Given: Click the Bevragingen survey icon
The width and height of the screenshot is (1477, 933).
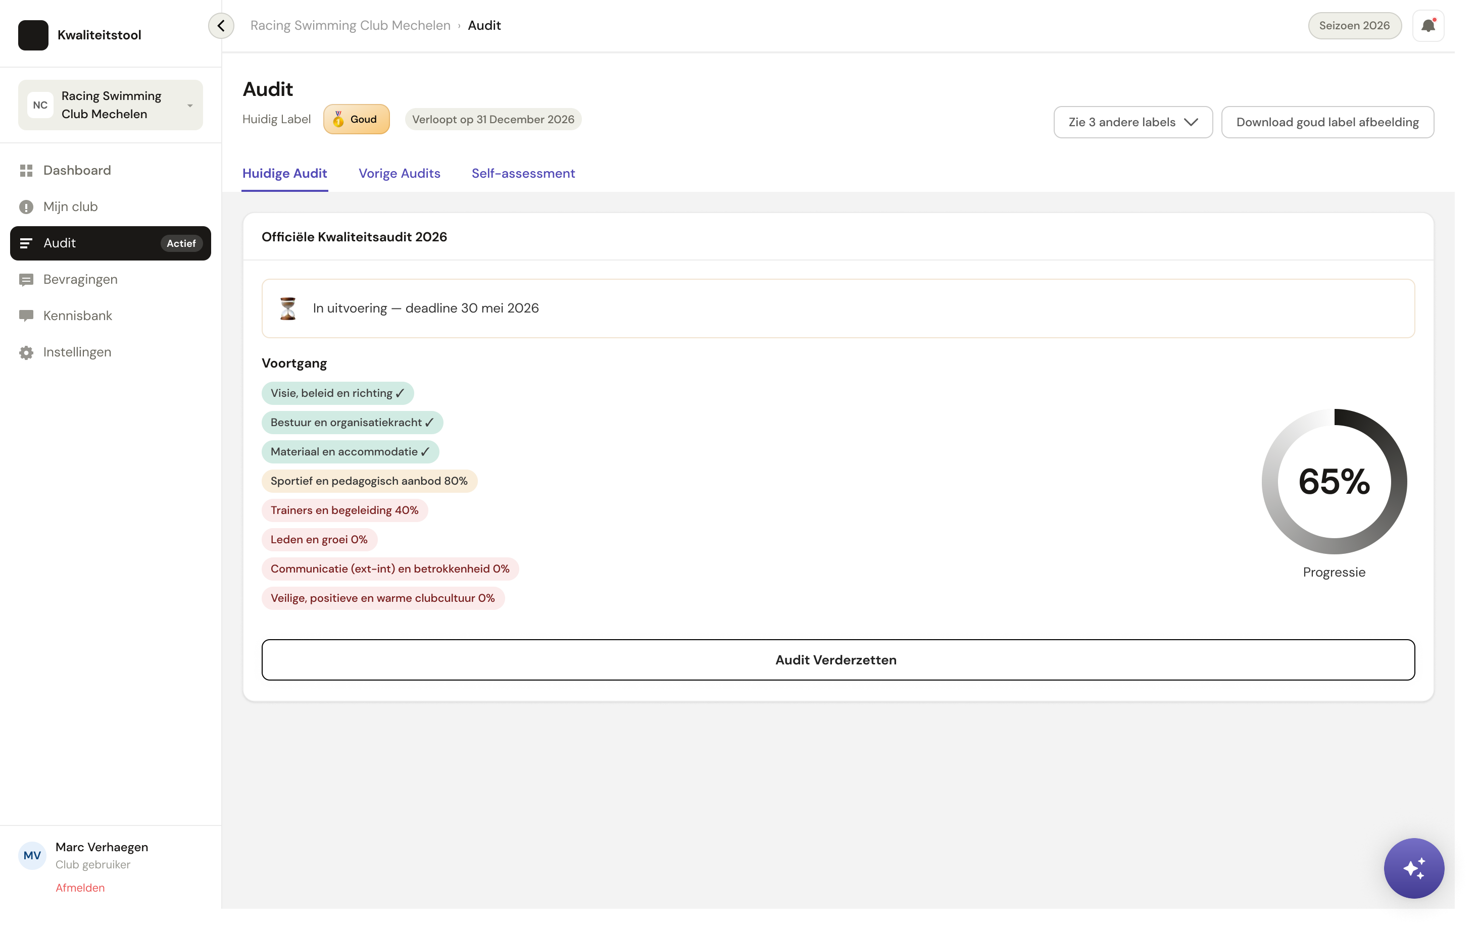Looking at the screenshot, I should pos(26,280).
